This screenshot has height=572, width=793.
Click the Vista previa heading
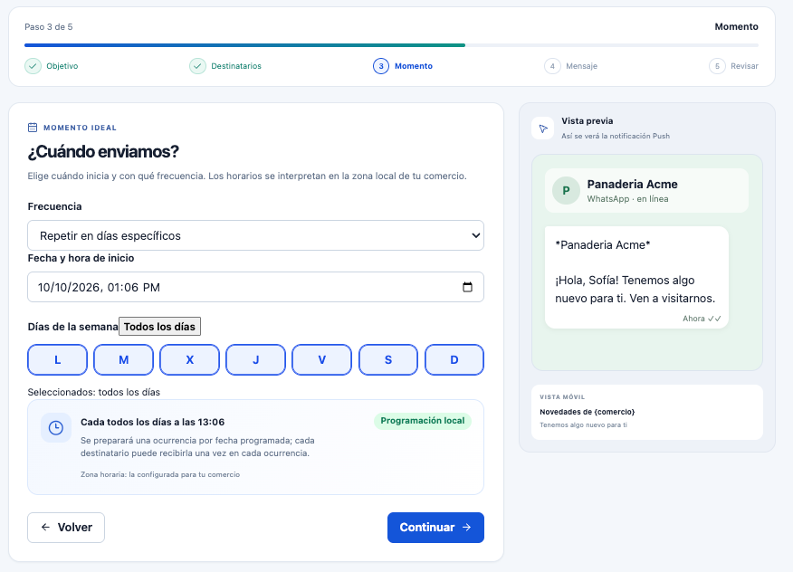[588, 121]
